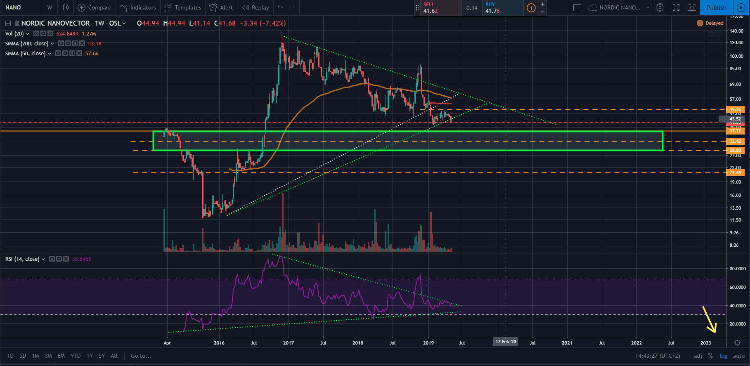Select the All time range

pyautogui.click(x=114, y=356)
